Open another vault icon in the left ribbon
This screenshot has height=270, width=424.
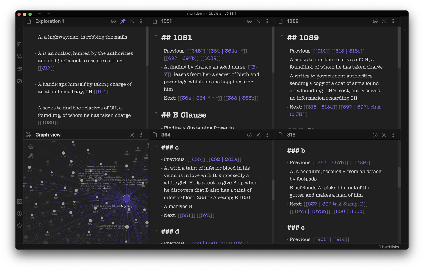point(19,202)
